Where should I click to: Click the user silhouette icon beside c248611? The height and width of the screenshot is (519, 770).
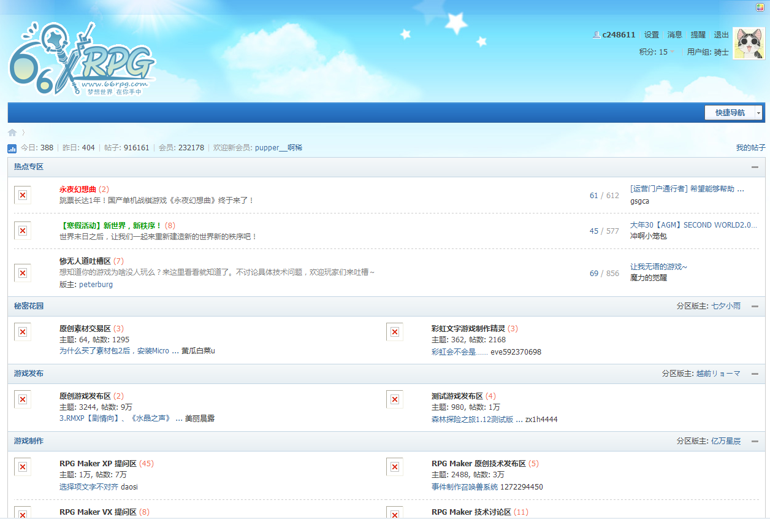597,35
